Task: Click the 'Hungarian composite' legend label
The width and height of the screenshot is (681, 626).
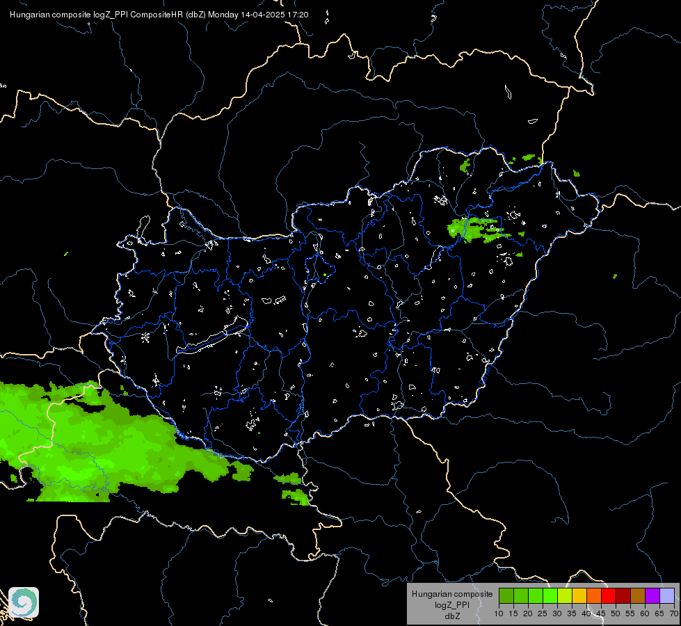Action: (x=452, y=594)
